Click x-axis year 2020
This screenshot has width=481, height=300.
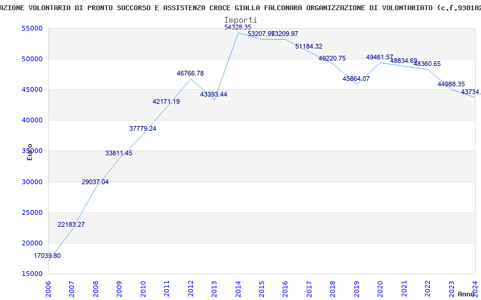coord(381,289)
